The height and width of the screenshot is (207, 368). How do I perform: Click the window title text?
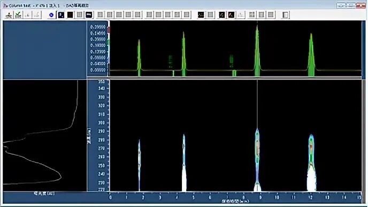[49, 5]
